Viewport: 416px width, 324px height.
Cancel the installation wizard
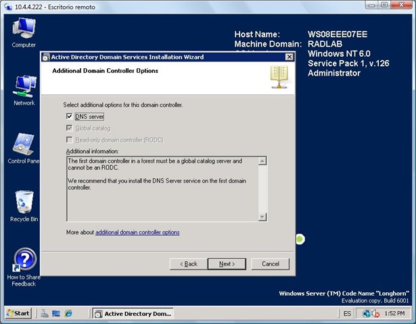[x=271, y=263]
